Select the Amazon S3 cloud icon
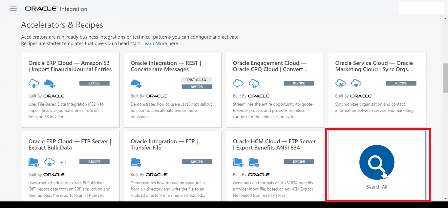 tap(49, 84)
